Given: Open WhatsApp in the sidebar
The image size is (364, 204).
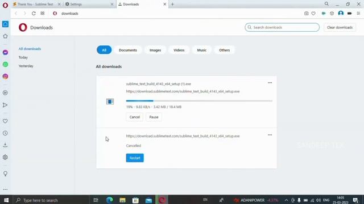Looking at the screenshot, I should tap(5, 65).
